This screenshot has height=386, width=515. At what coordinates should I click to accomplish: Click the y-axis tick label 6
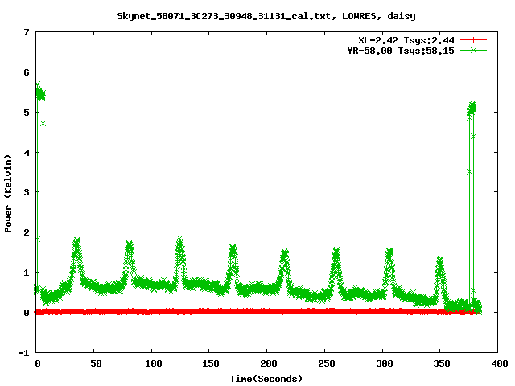(27, 72)
